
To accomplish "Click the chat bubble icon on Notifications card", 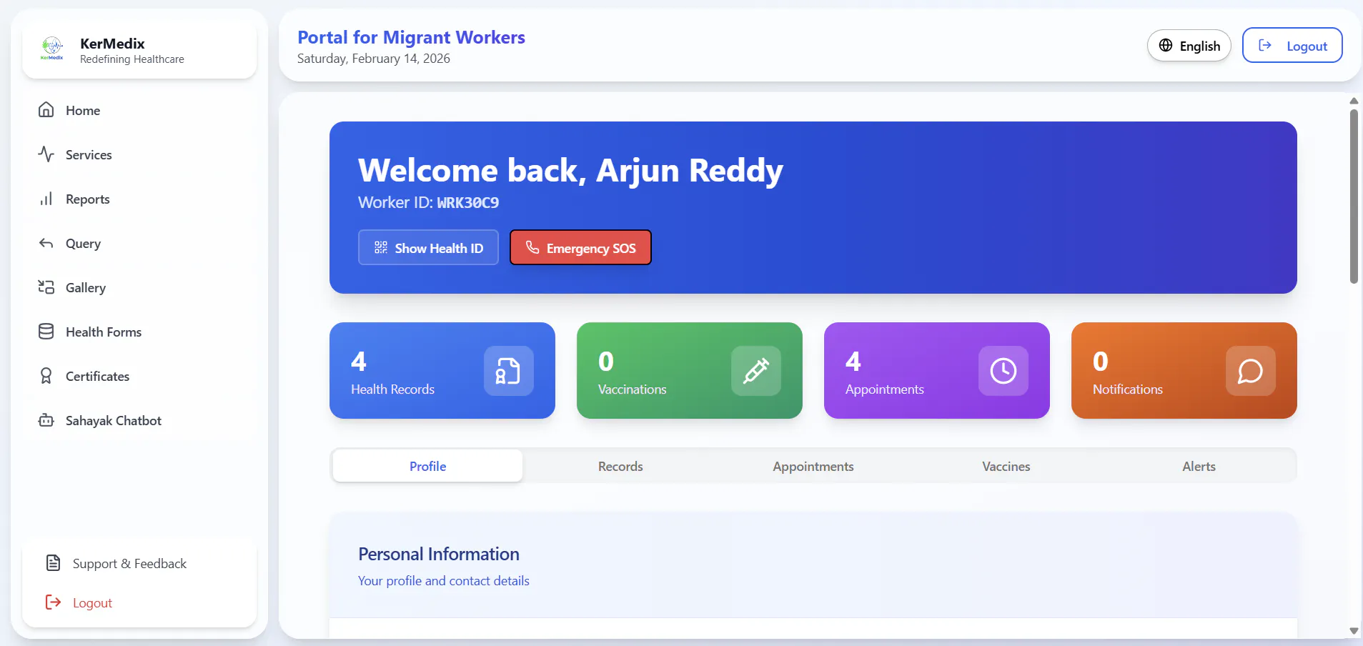I will [1250, 371].
